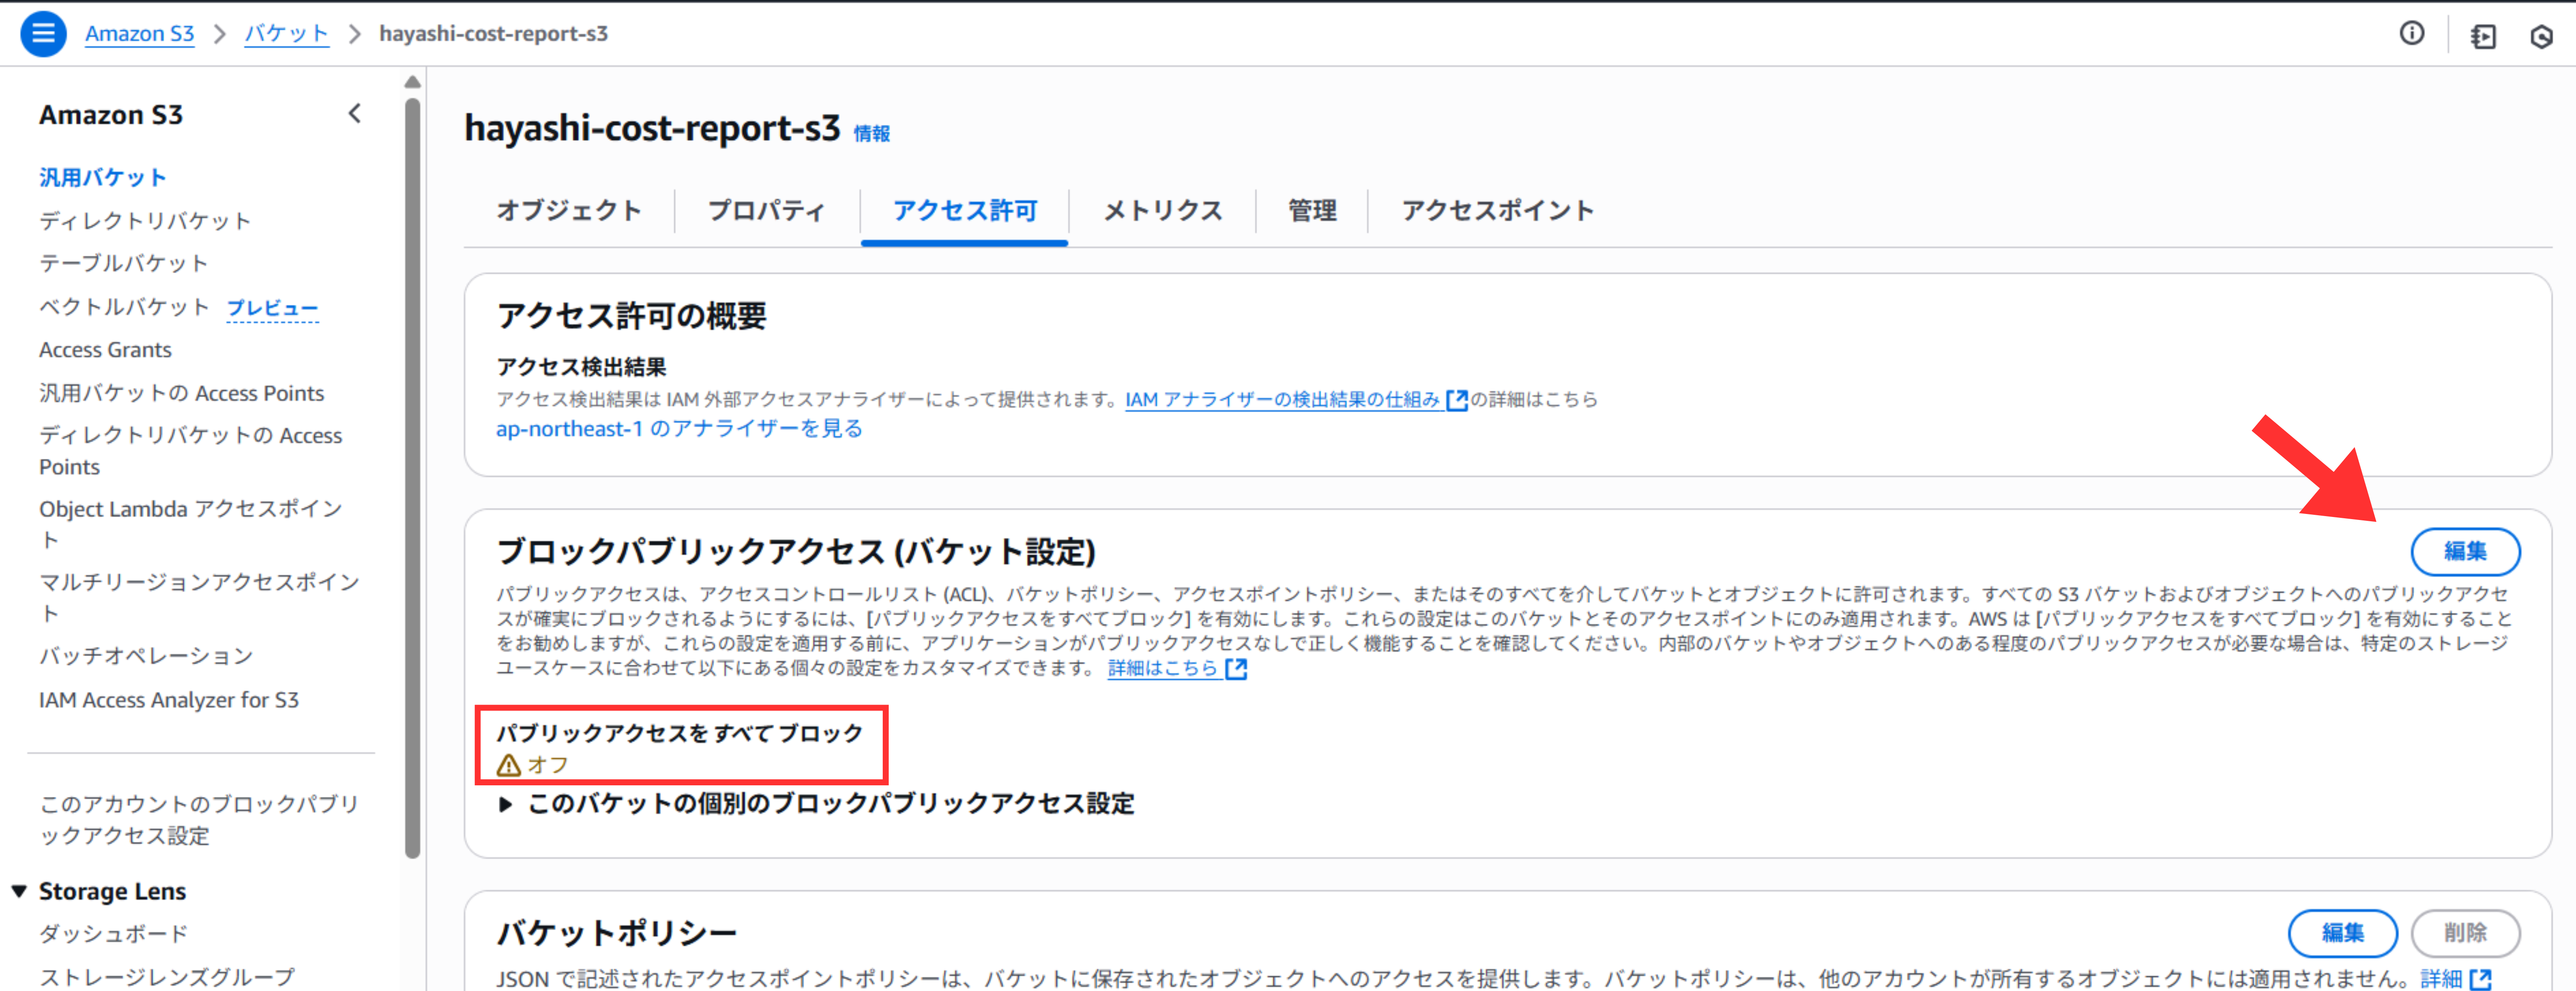
Task: Open the CloudShell panel icon in top bar
Action: [x=2483, y=37]
